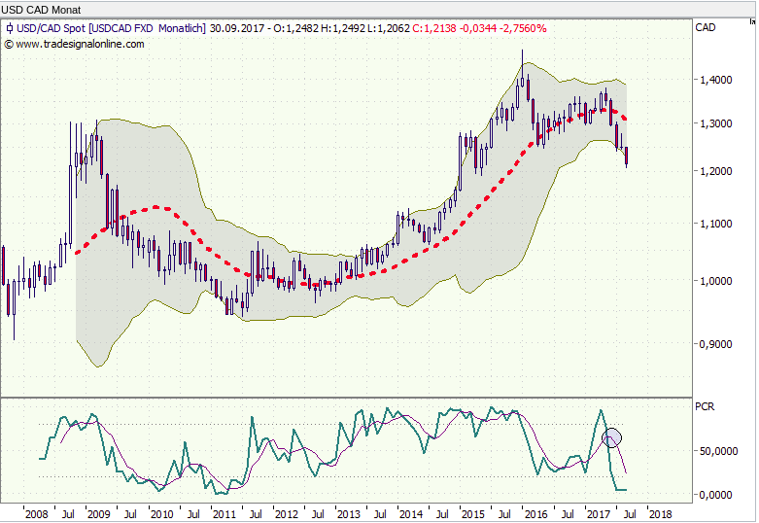Jump to 2013 on the time axis

tap(348, 512)
